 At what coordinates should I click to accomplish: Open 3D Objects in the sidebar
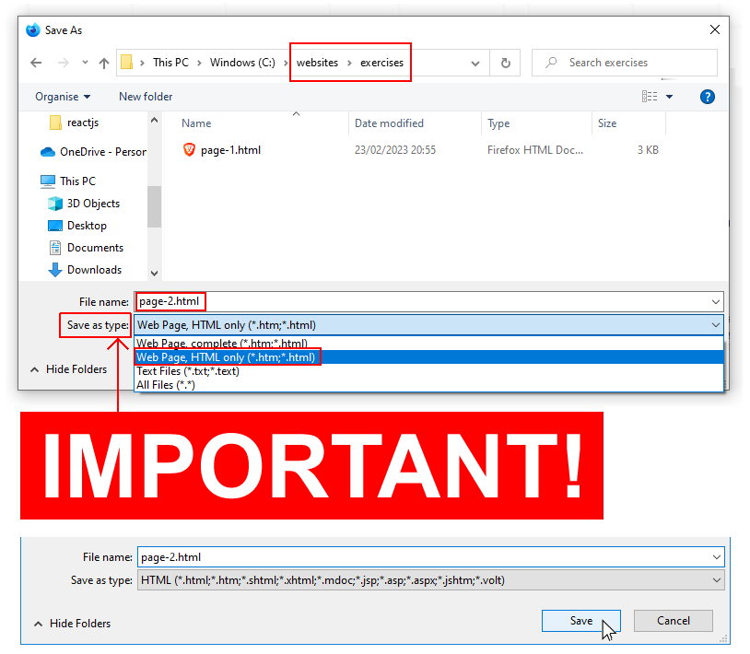93,204
